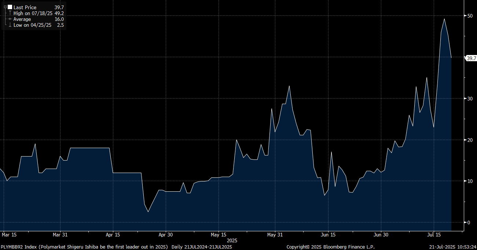
Task: Click the 2.5 low value in legend
Action: [60, 25]
